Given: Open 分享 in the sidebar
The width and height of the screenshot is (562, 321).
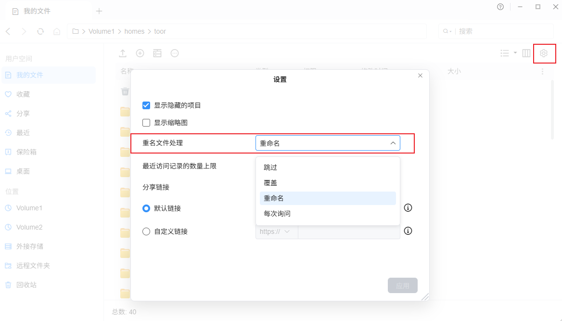Looking at the screenshot, I should 49,114.
